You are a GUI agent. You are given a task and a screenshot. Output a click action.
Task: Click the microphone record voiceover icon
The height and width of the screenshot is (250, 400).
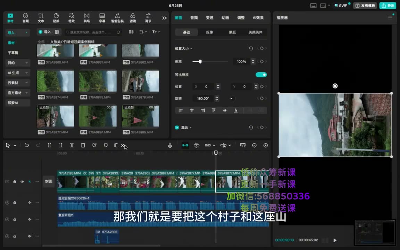(170, 145)
